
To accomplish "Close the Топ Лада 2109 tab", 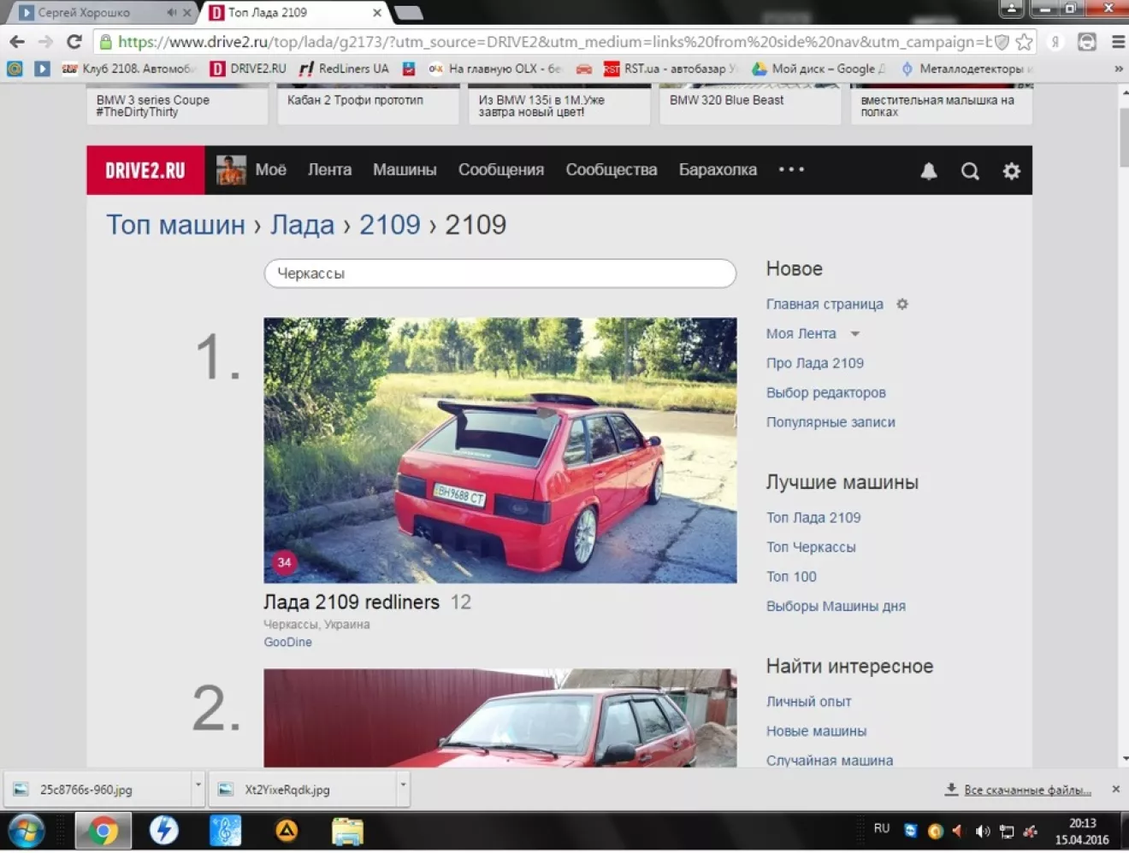I will click(377, 12).
